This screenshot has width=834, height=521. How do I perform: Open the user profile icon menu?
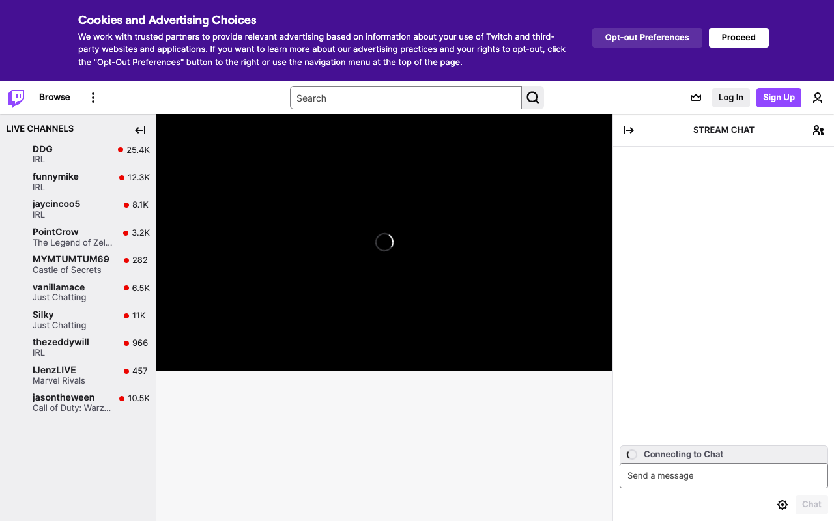(x=818, y=98)
